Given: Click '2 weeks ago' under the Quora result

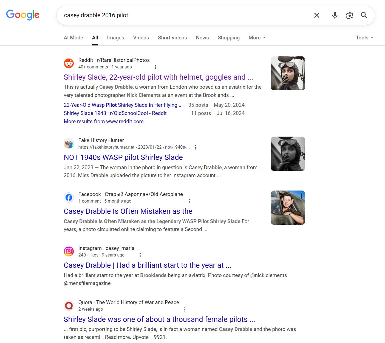Looking at the screenshot, I should [x=90, y=309].
